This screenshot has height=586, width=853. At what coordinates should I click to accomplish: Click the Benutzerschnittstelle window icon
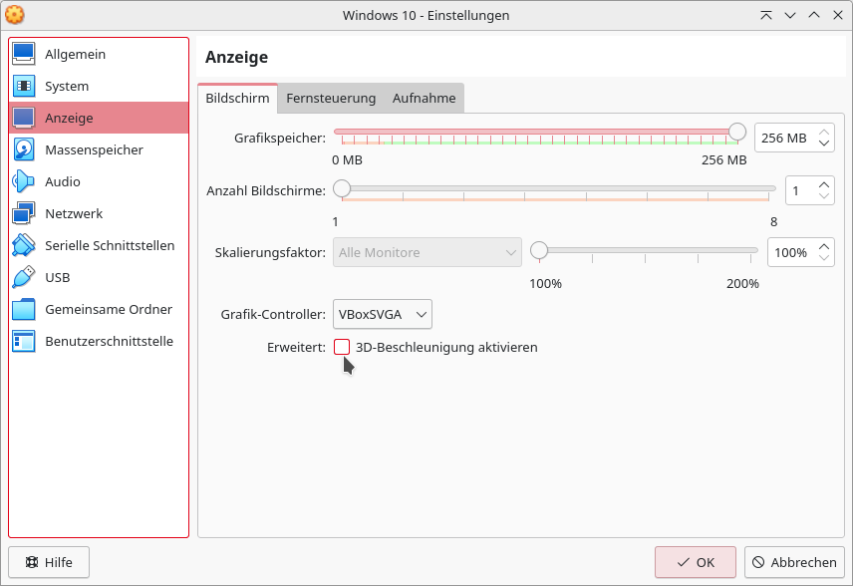pyautogui.click(x=23, y=341)
